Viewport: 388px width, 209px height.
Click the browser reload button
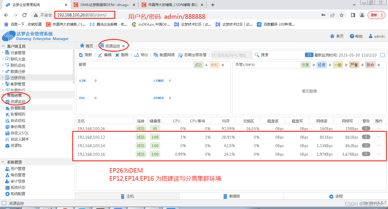[x=24, y=15]
